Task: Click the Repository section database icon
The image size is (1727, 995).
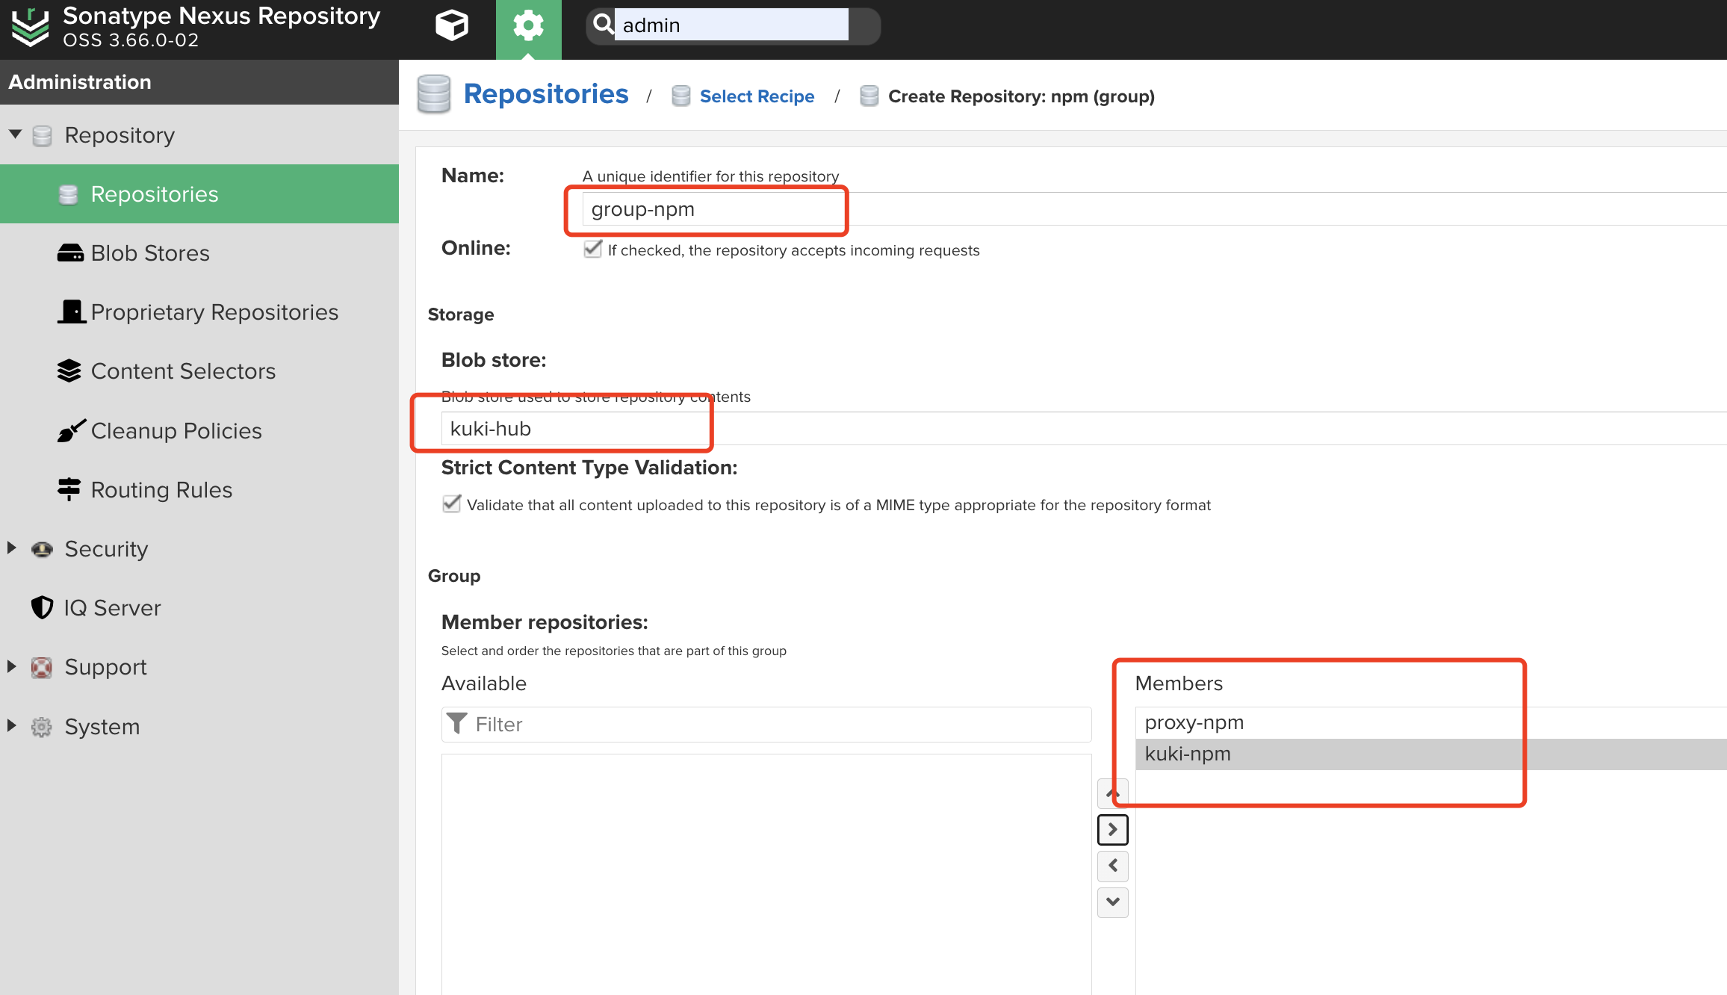Action: (x=42, y=135)
